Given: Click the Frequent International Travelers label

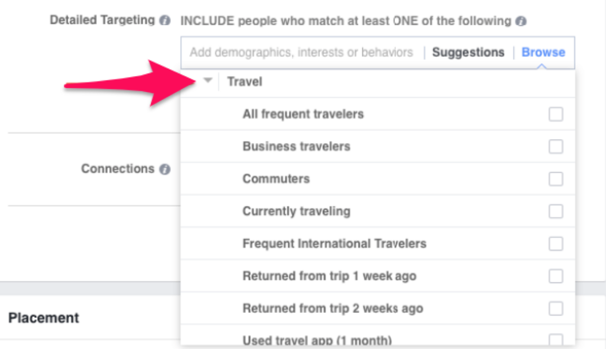Looking at the screenshot, I should pos(334,244).
